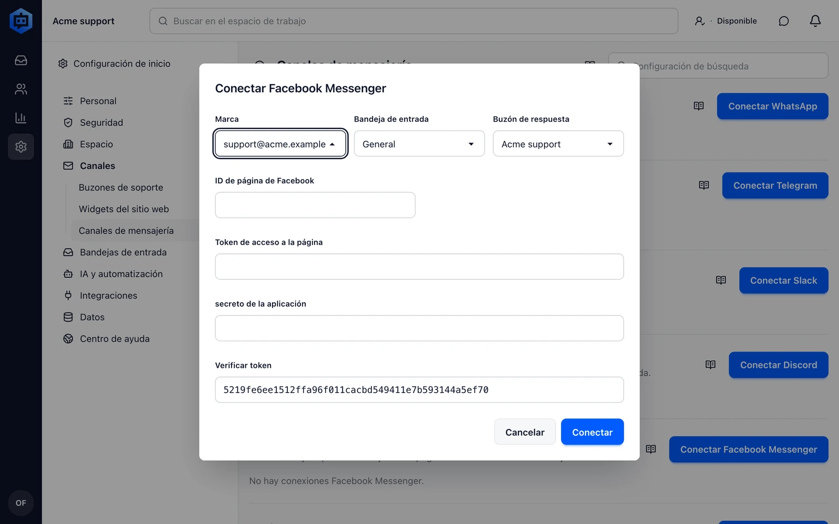Click the Verificar token field
The image size is (839, 524).
(x=419, y=390)
